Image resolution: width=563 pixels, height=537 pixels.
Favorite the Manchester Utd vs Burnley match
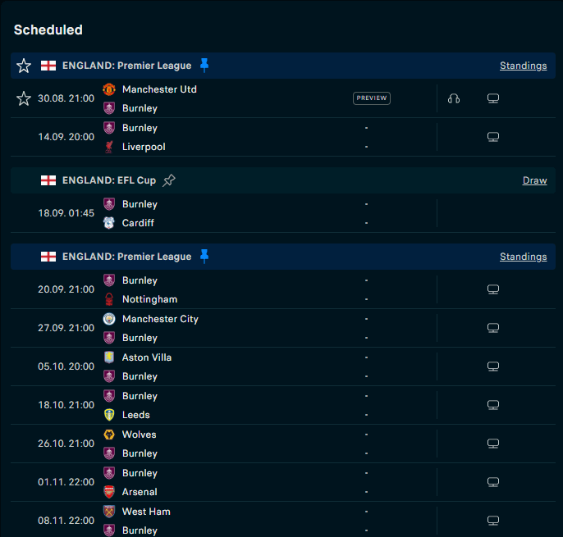[x=24, y=98]
